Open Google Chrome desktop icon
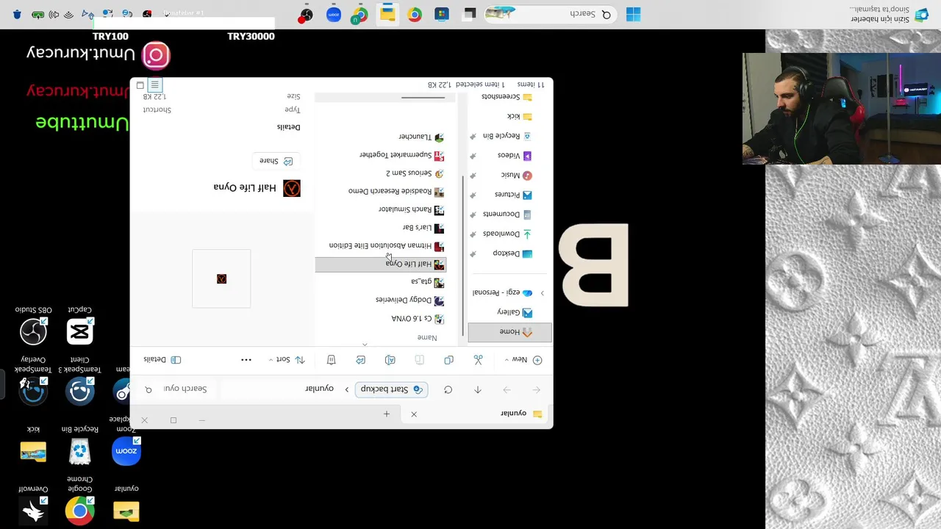This screenshot has height=529, width=941. tap(79, 501)
